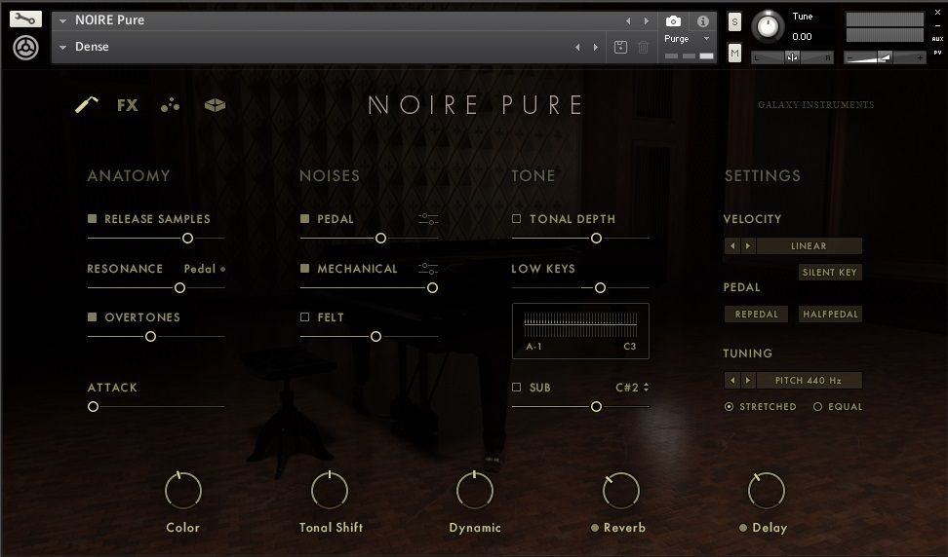Delete the snapshot with the trash icon
The image size is (948, 557).
644,47
